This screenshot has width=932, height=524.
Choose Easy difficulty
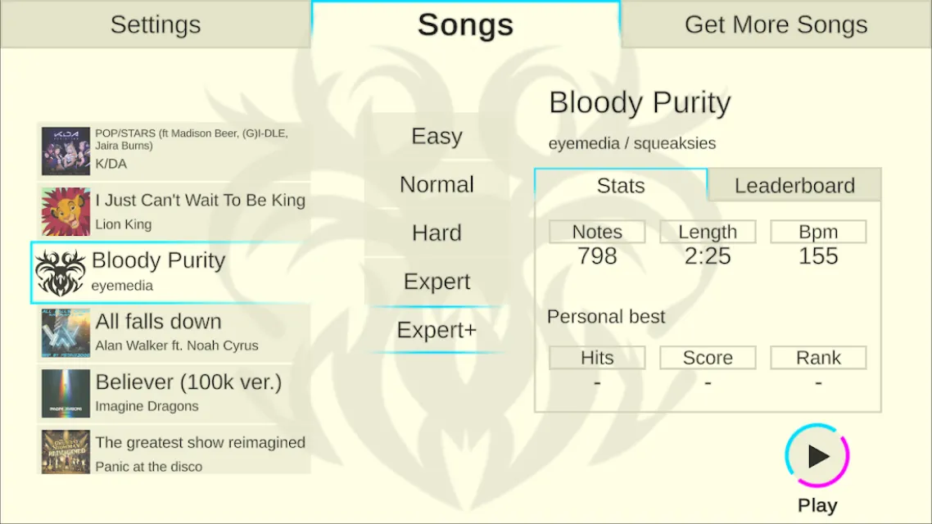pos(437,136)
